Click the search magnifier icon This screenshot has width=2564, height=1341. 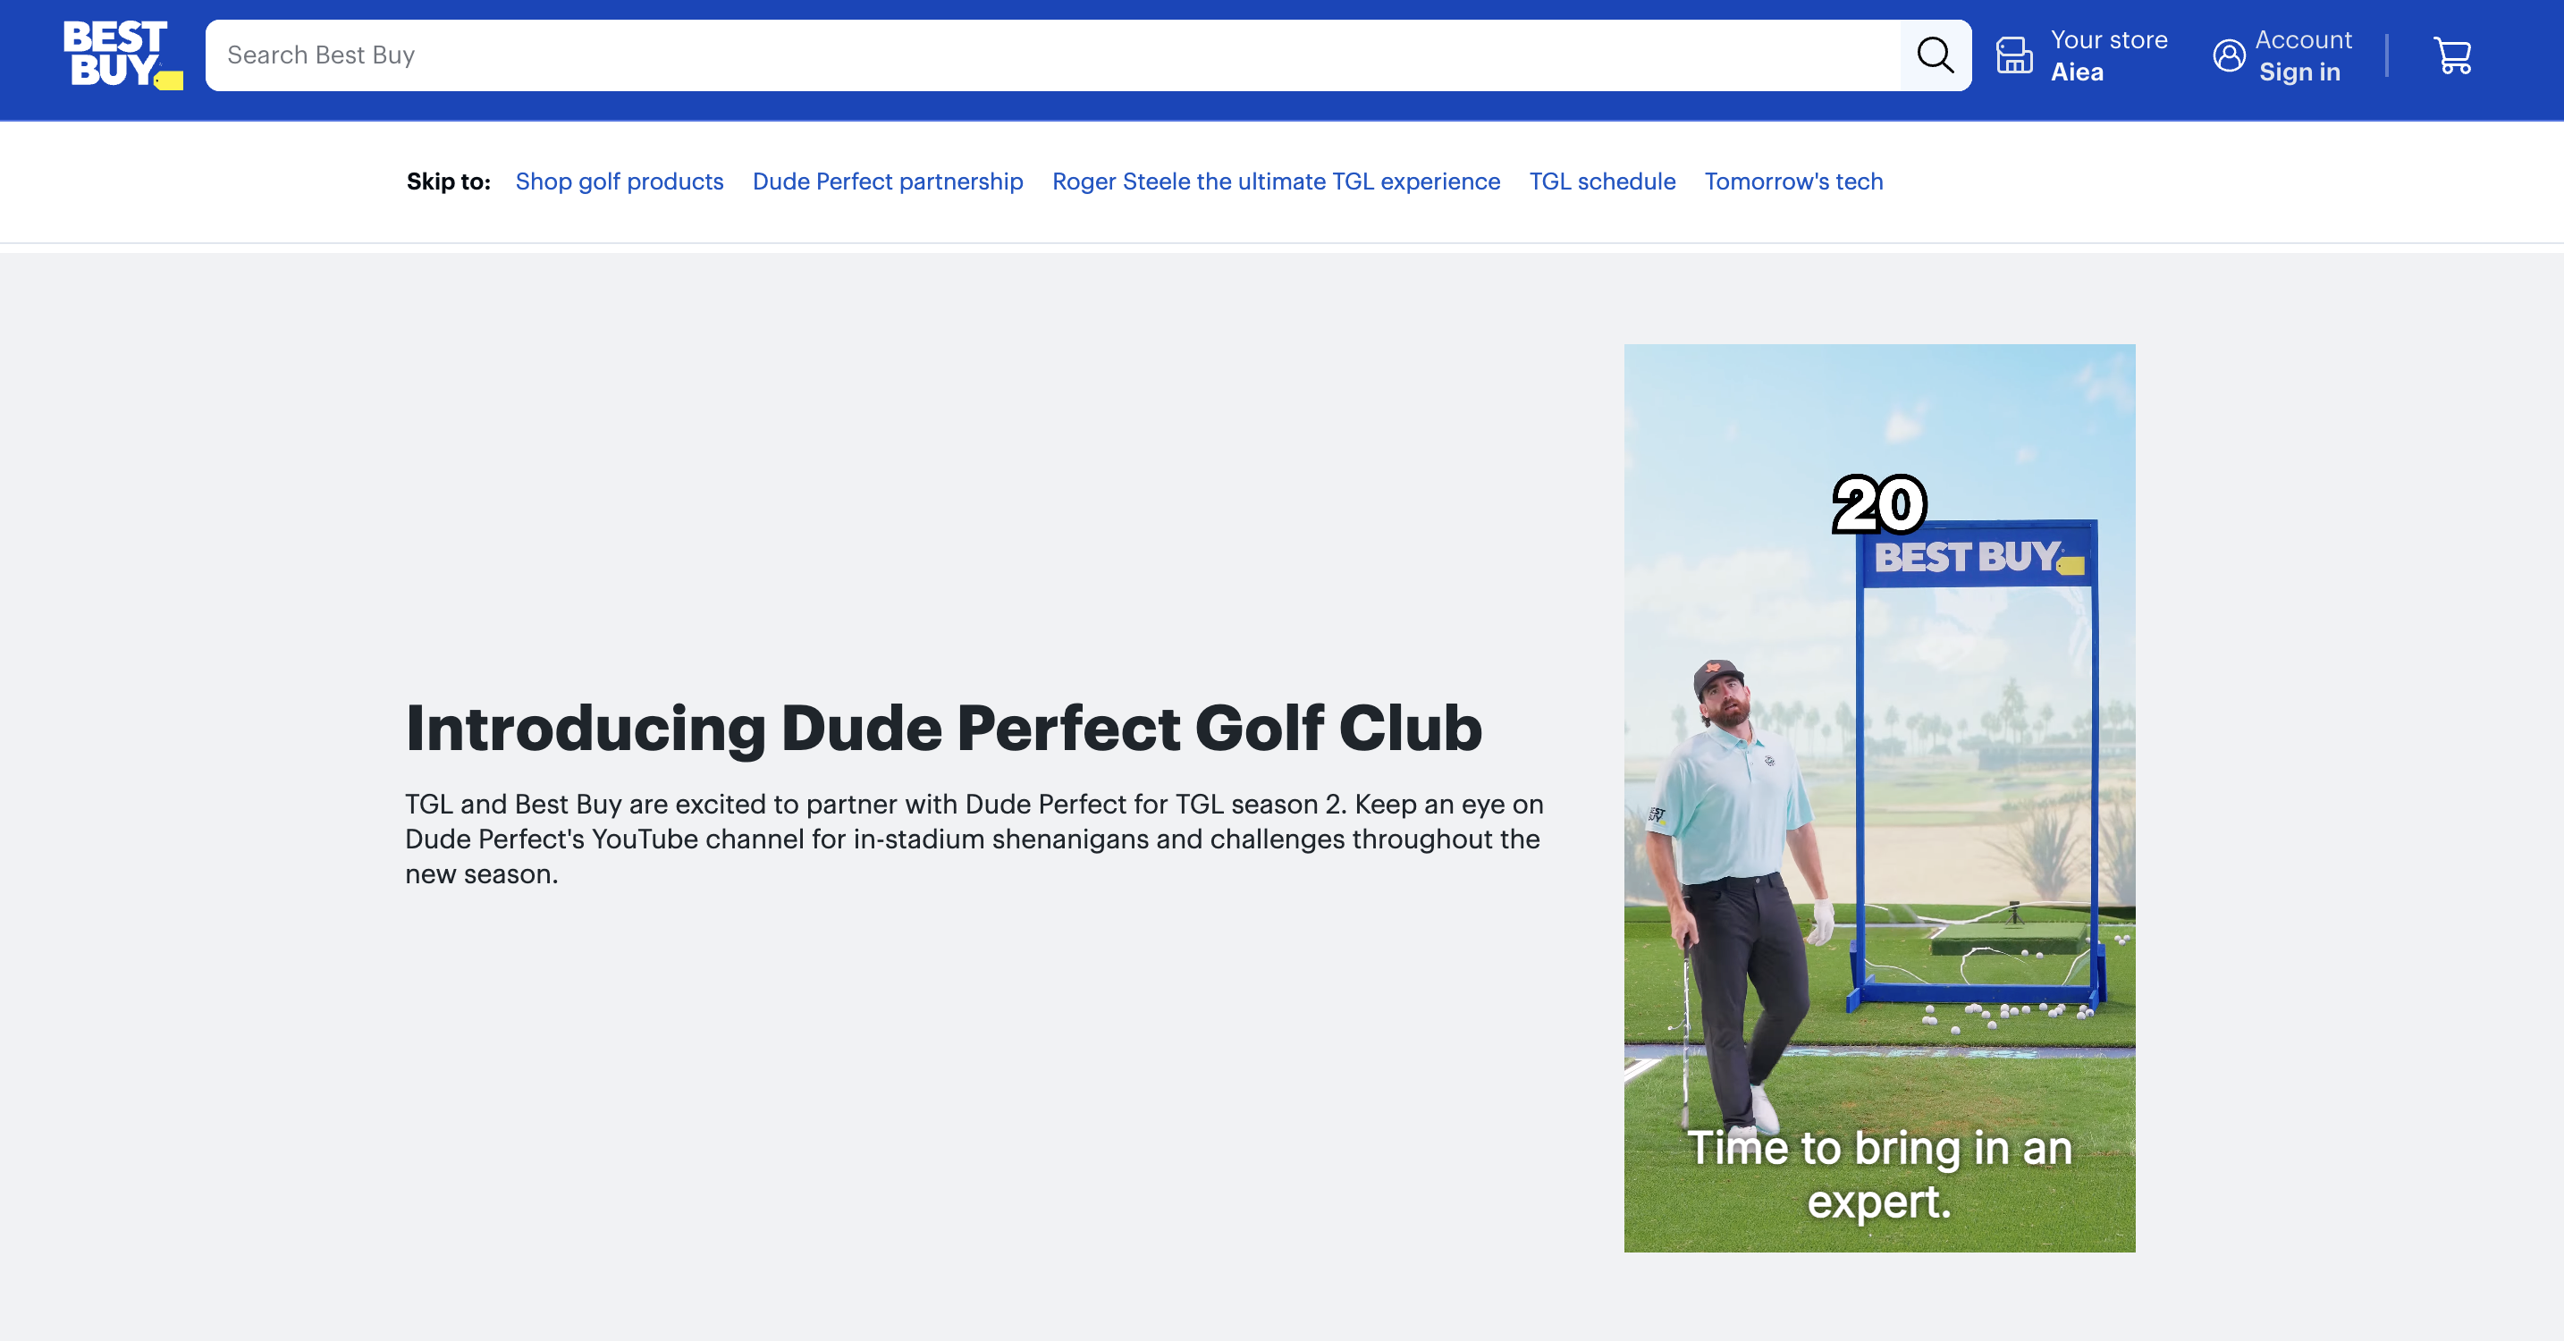pyautogui.click(x=1935, y=55)
